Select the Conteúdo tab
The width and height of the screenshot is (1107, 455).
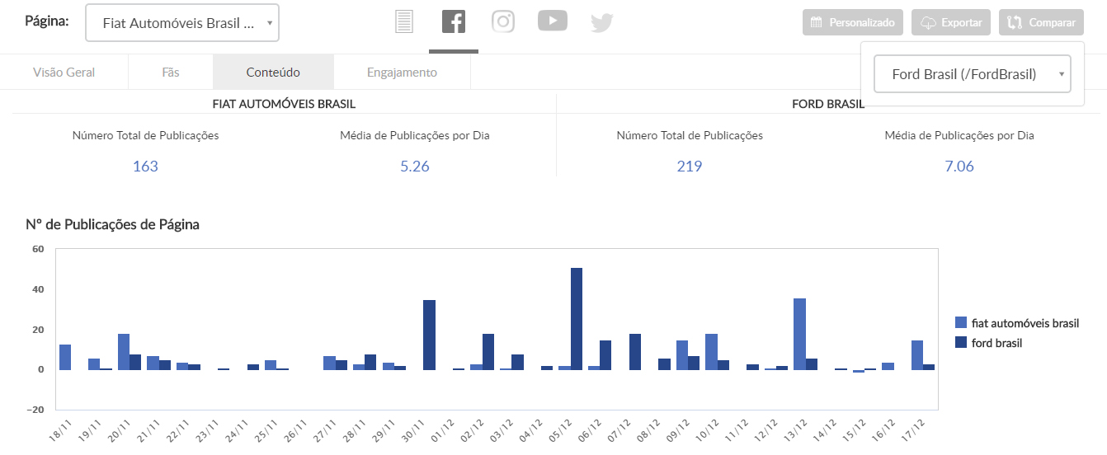[273, 73]
